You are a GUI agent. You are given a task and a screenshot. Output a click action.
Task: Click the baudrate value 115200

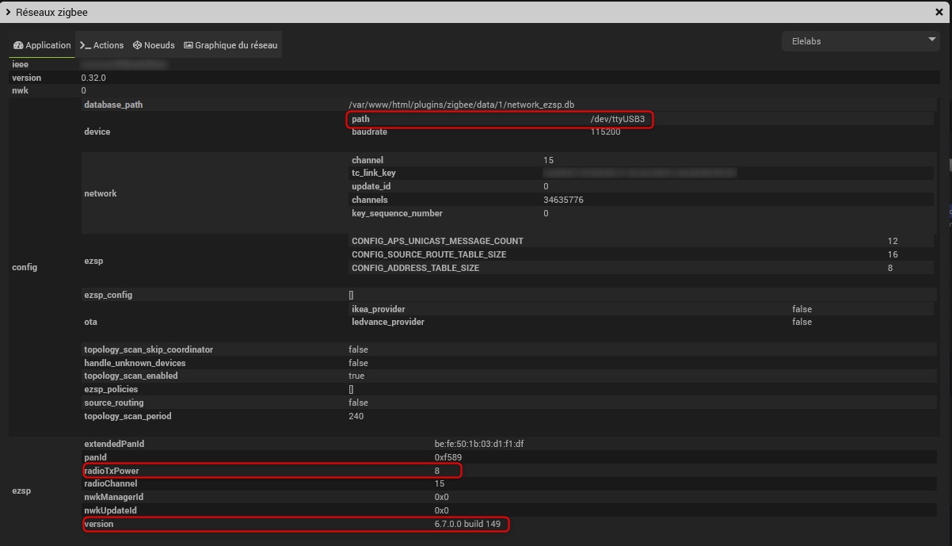605,132
